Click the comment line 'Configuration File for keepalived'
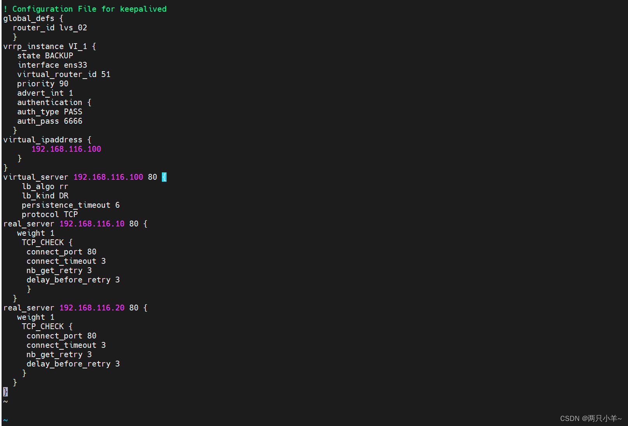 click(86, 9)
